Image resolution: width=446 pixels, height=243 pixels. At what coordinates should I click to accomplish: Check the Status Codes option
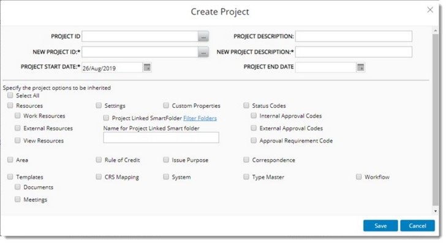click(246, 105)
